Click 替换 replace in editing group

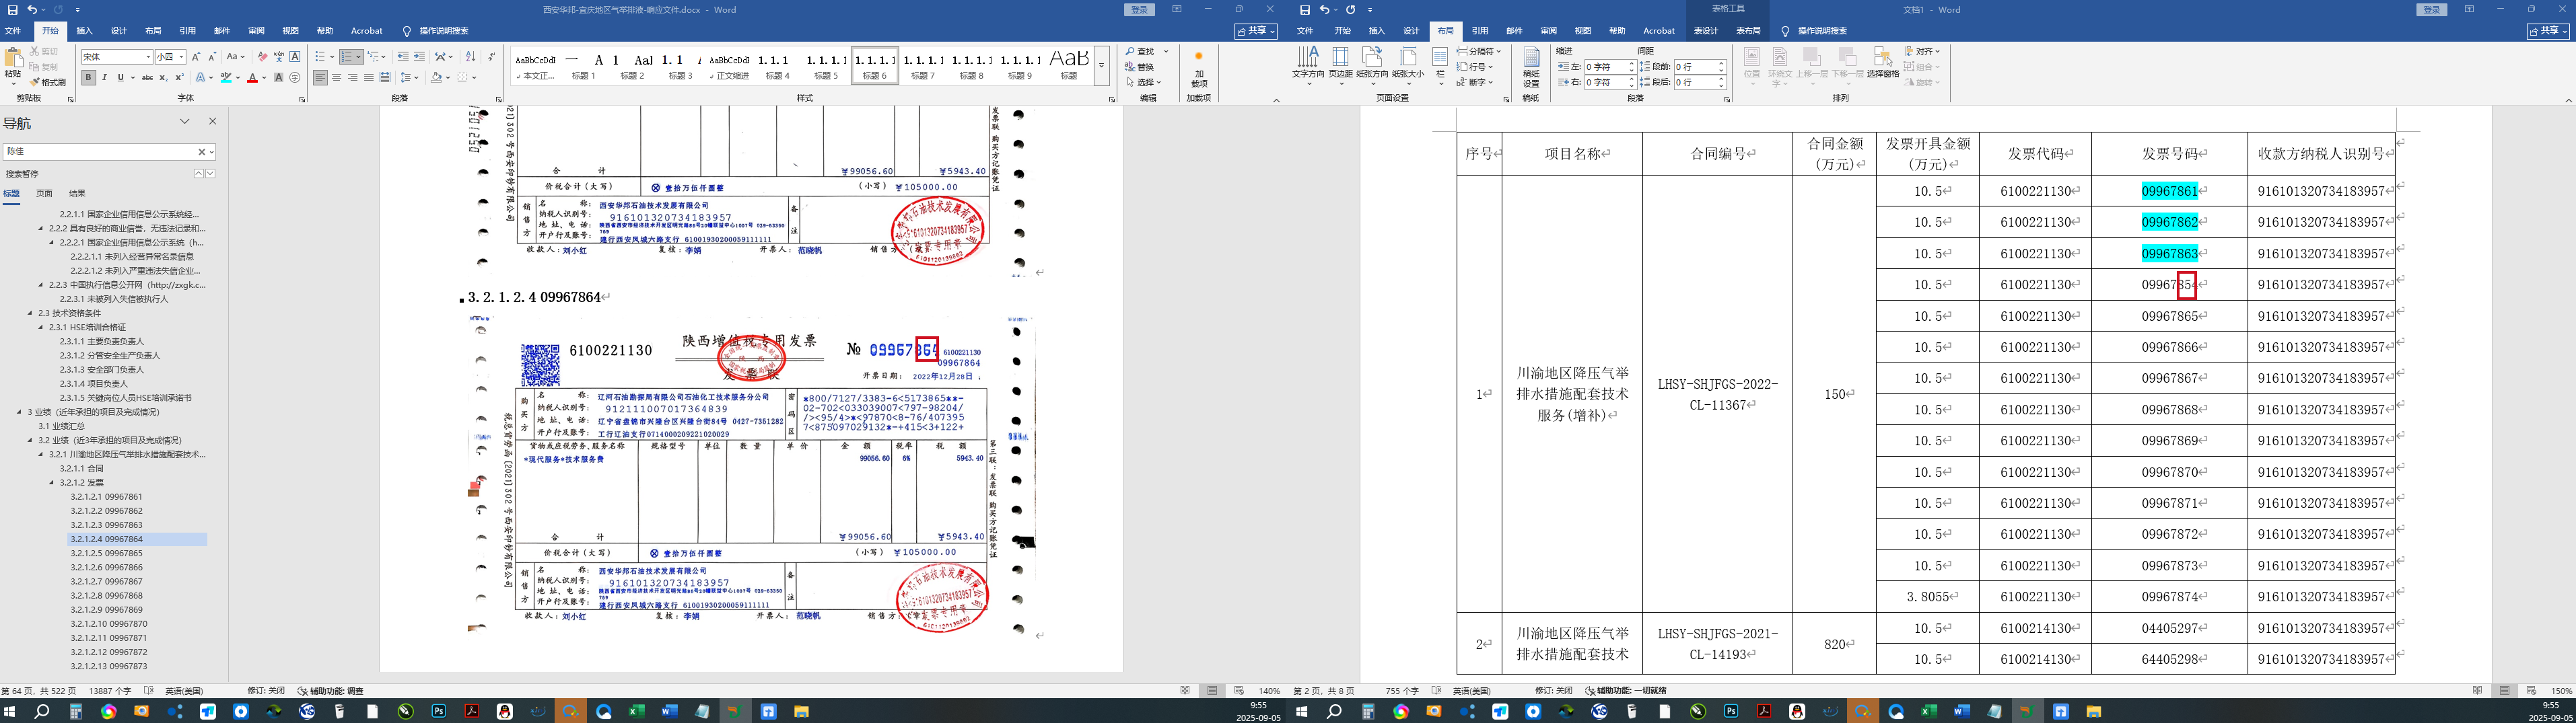[1139, 67]
